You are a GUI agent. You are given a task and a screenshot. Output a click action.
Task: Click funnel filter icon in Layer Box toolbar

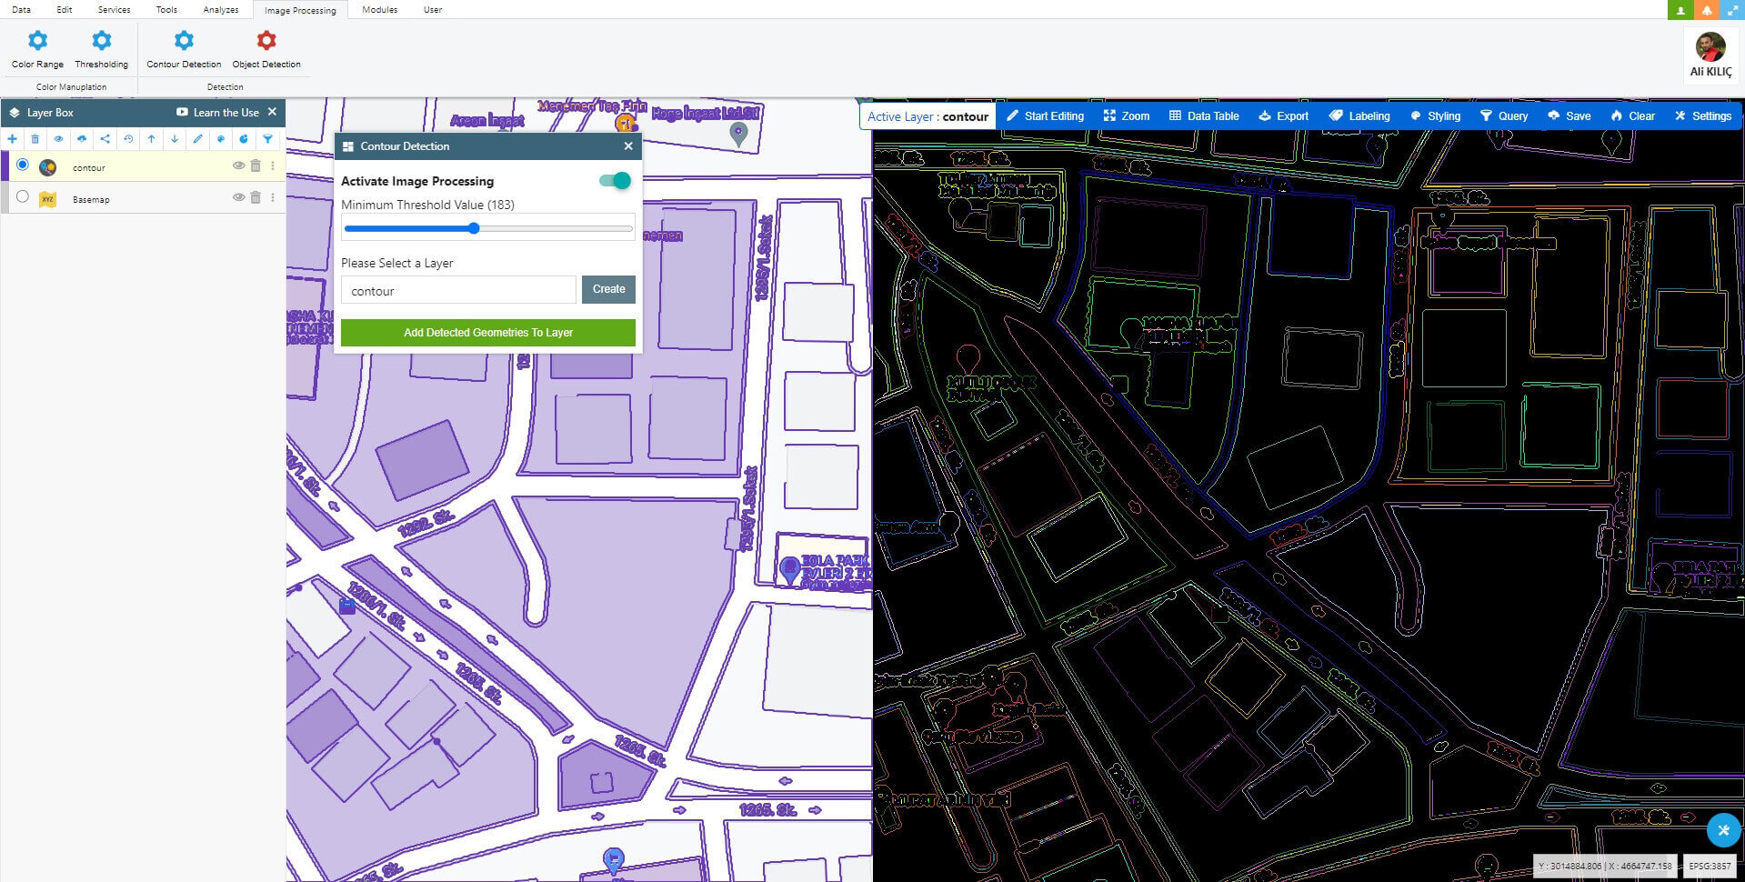pos(267,139)
